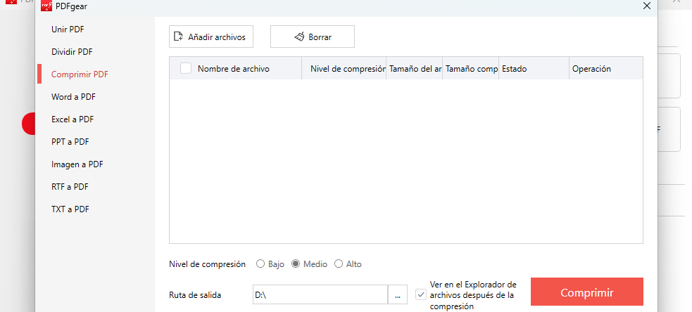The width and height of the screenshot is (692, 312).
Task: Switch to PPT a PDF converter
Action: coord(70,141)
